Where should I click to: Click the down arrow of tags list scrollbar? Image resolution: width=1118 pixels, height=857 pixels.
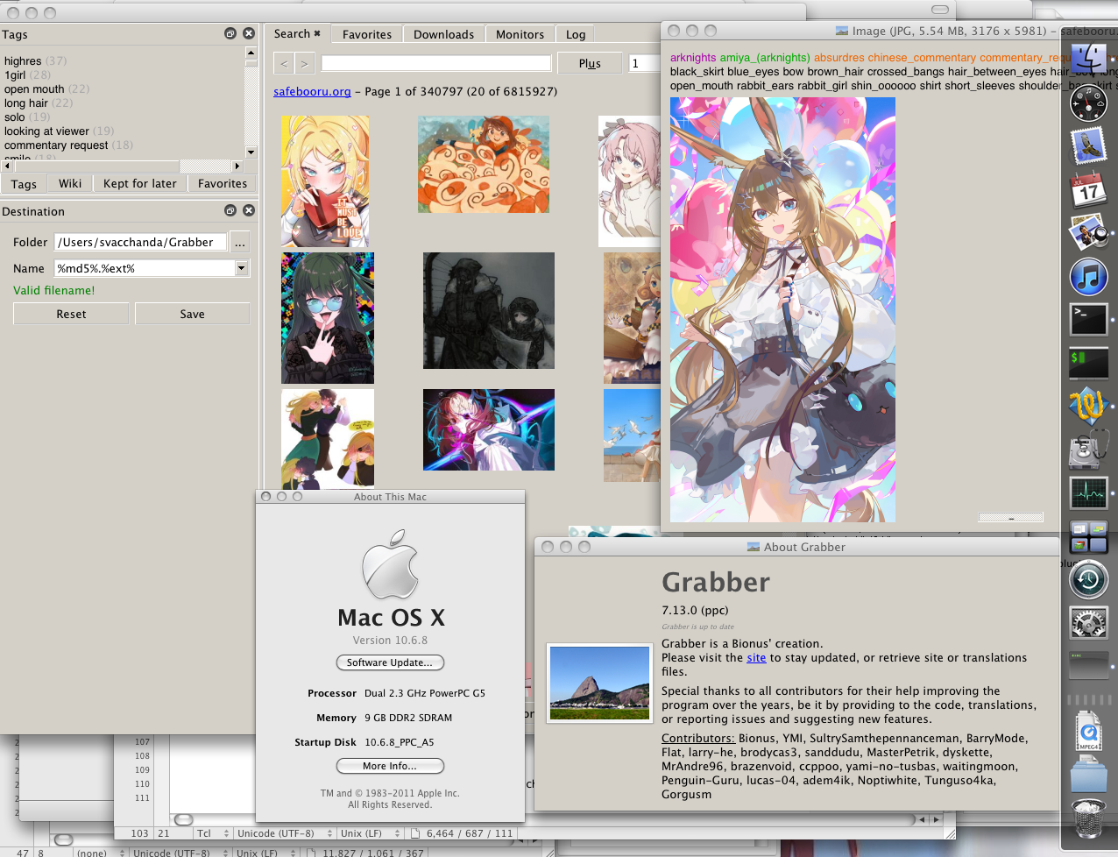[x=251, y=152]
